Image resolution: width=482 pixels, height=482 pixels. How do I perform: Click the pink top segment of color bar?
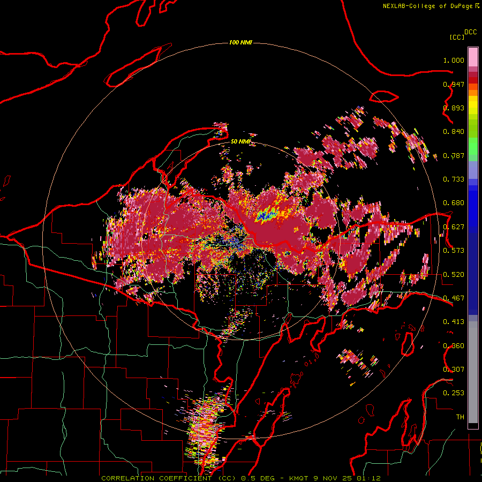pyautogui.click(x=473, y=57)
